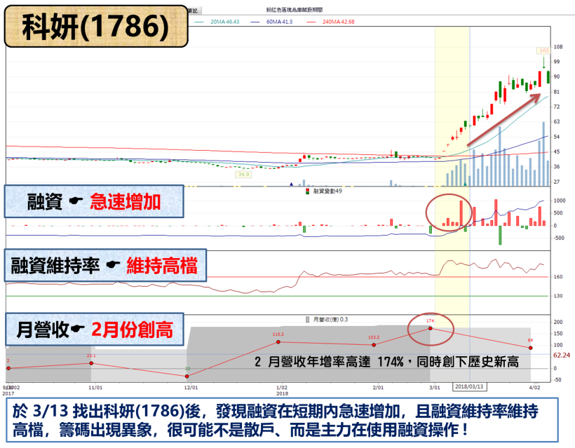Viewport: 575px width, 448px height.
Task: Click the 1000 margin change axis value
Action: (x=560, y=201)
